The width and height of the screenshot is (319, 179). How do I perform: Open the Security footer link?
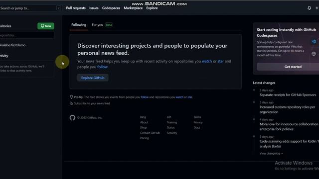click(x=171, y=133)
